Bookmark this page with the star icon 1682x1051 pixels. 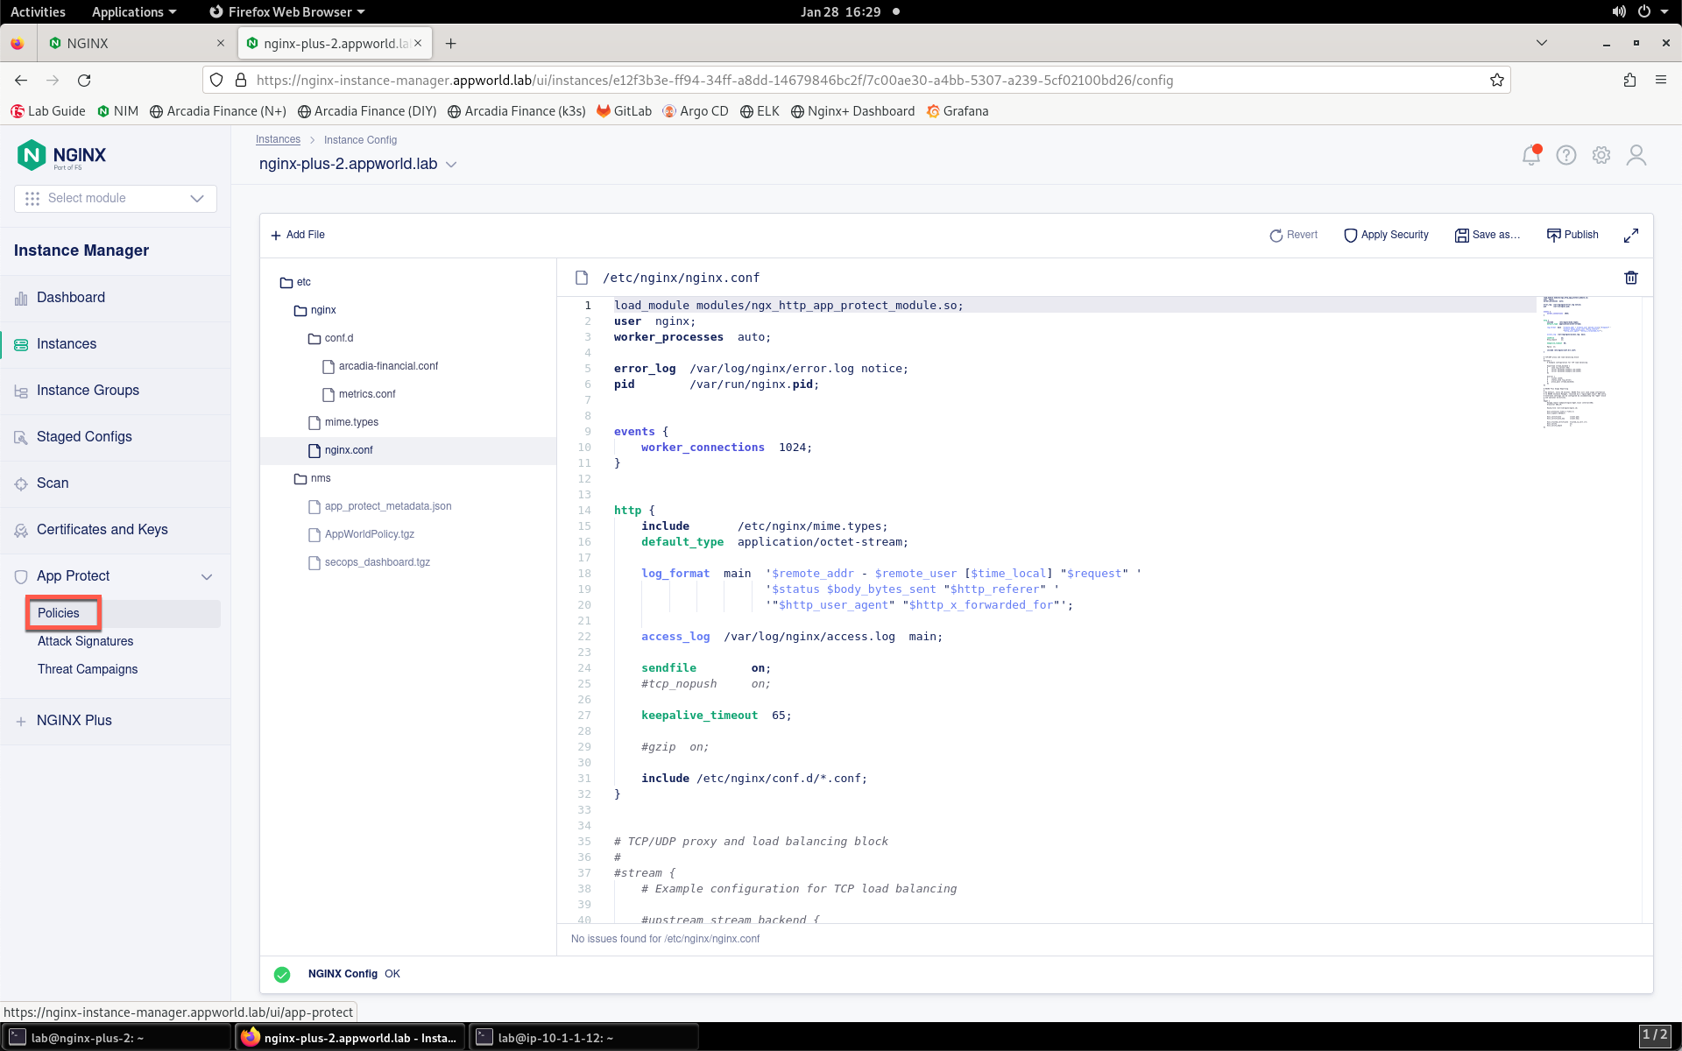1497,80
